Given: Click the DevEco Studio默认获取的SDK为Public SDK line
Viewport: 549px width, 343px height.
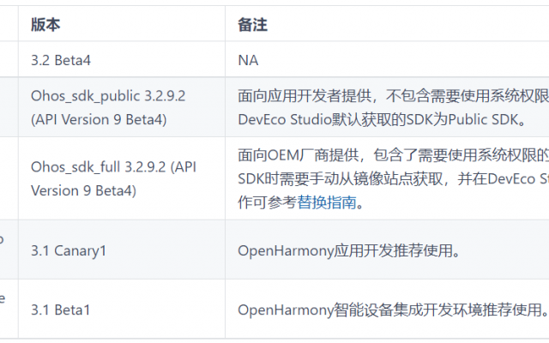Looking at the screenshot, I should pyautogui.click(x=382, y=119).
